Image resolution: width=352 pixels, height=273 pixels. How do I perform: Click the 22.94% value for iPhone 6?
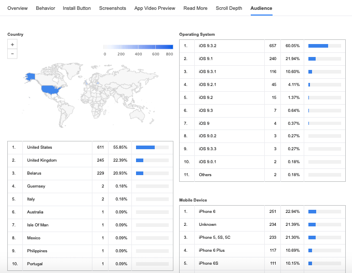click(x=292, y=212)
